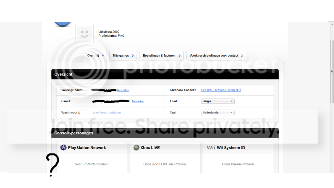Click Wachtwoord wijzigen link
This screenshot has height=188, width=334.
106,113
